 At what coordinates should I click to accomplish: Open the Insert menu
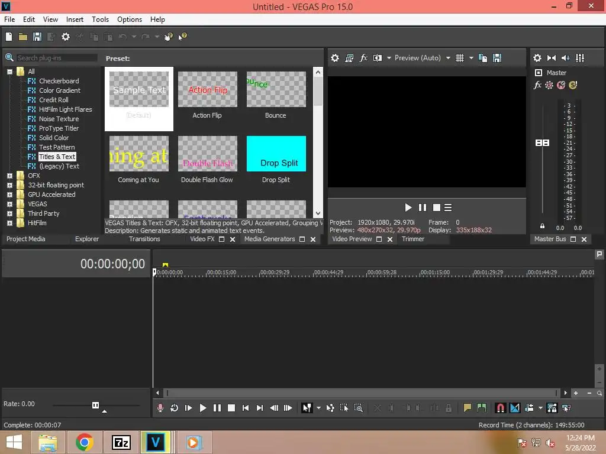[x=75, y=20]
